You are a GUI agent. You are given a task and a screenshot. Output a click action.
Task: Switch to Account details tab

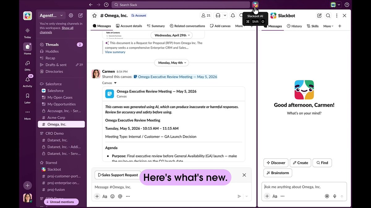point(129,26)
